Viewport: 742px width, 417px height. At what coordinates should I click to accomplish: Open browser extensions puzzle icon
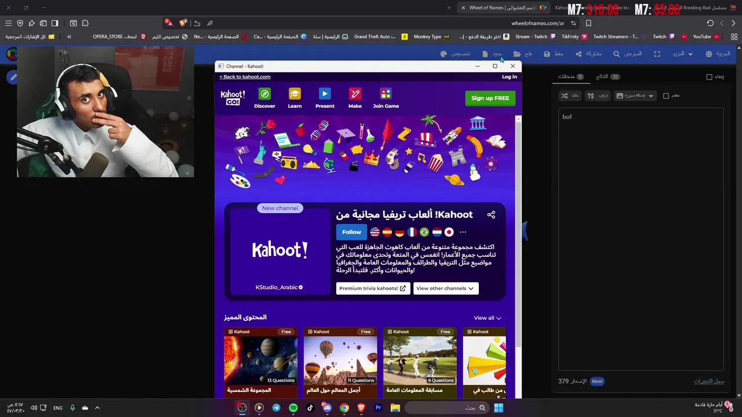(85, 23)
